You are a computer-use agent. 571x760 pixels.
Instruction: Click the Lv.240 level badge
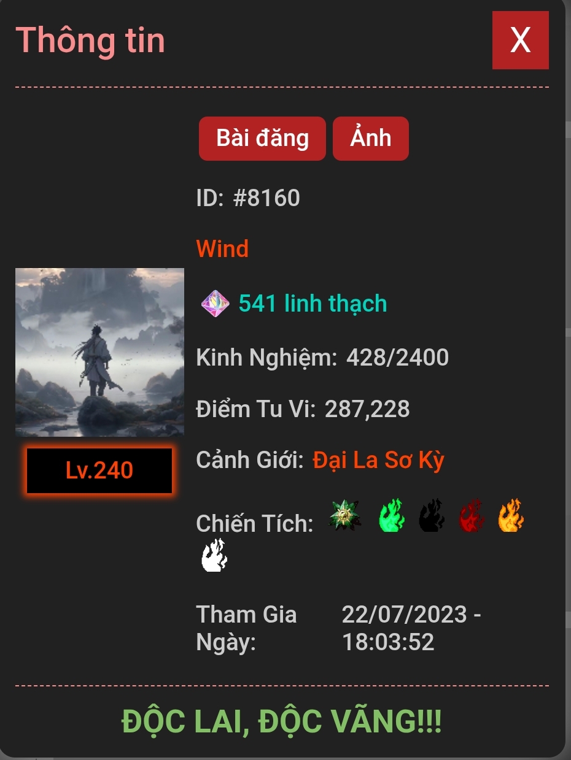[x=99, y=470]
